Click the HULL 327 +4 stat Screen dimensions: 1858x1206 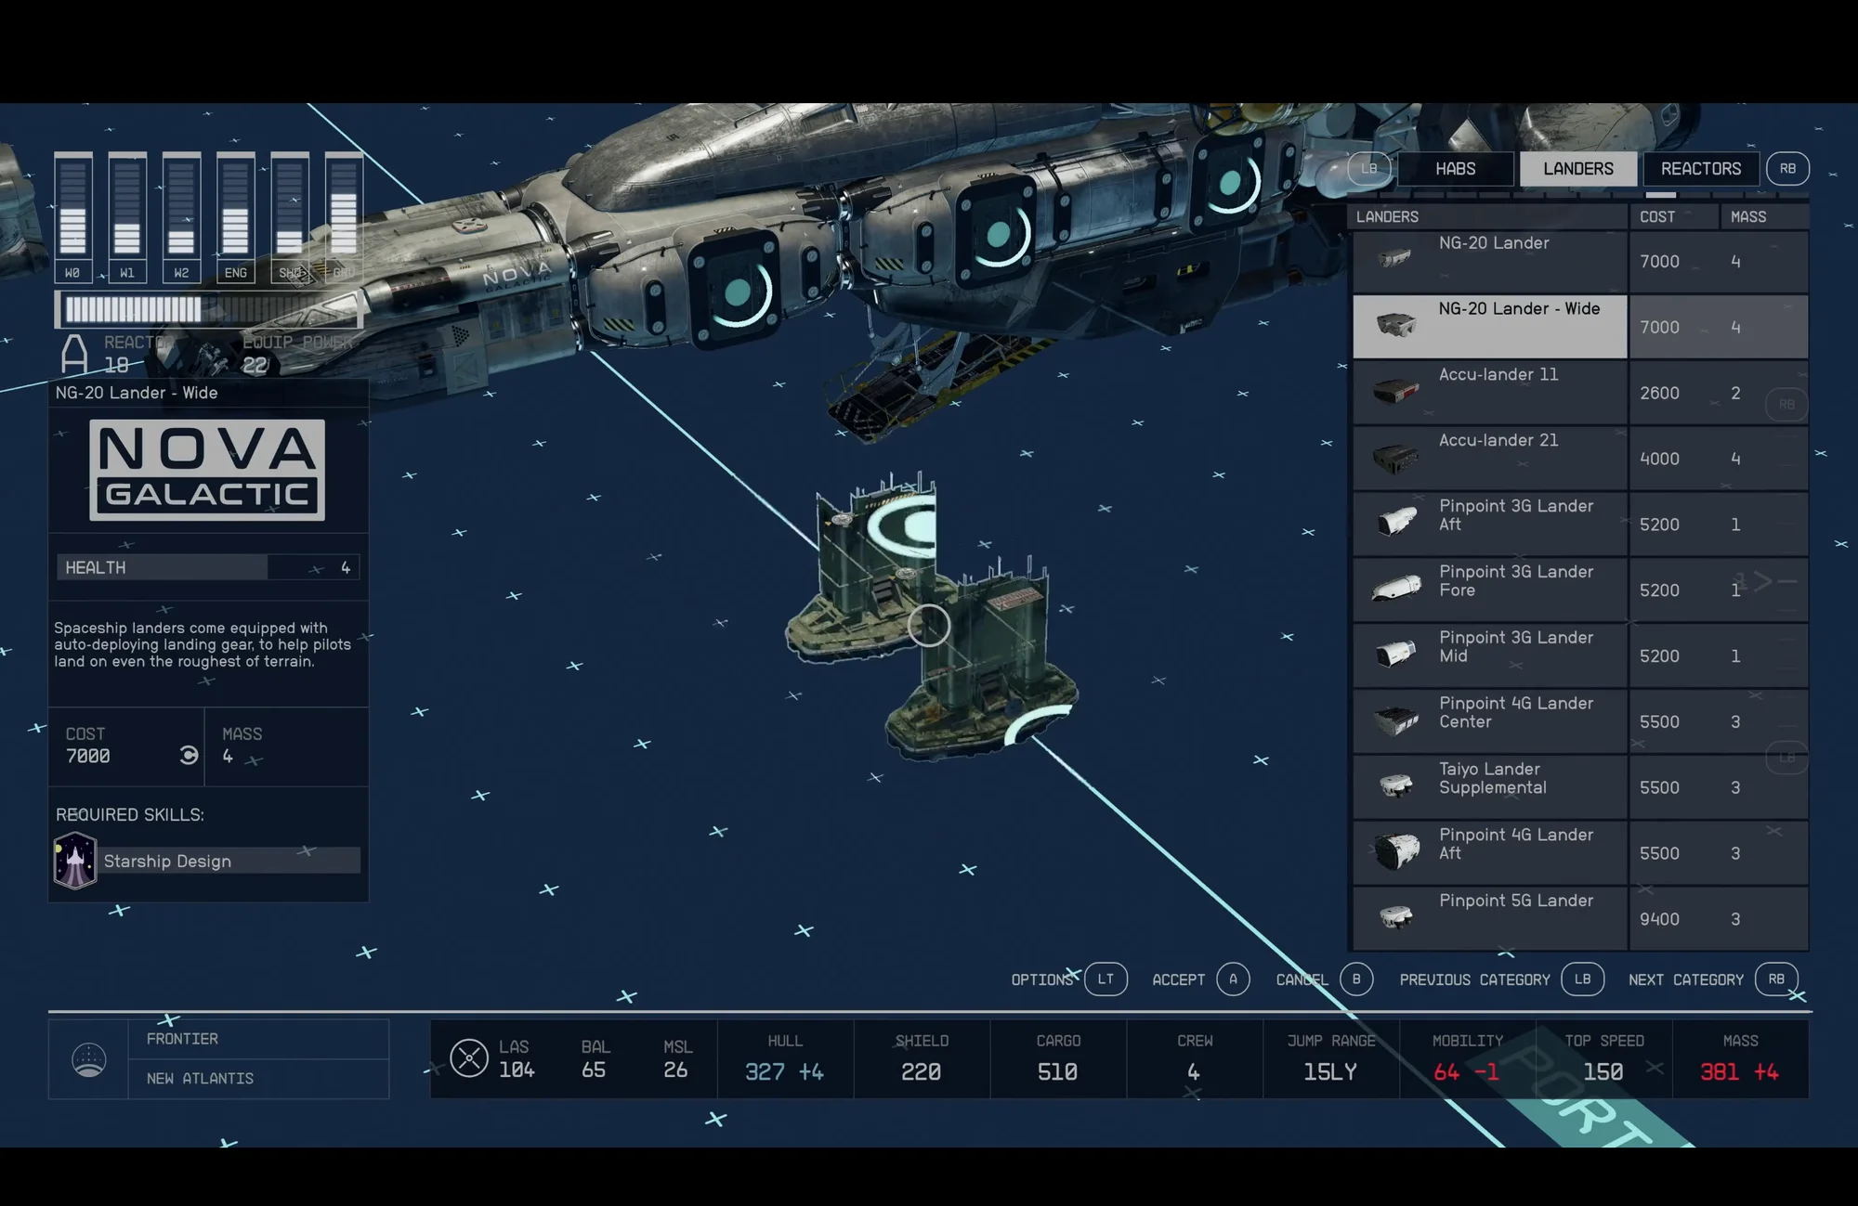pos(785,1058)
